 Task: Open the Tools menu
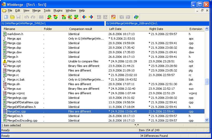coord(47,10)
